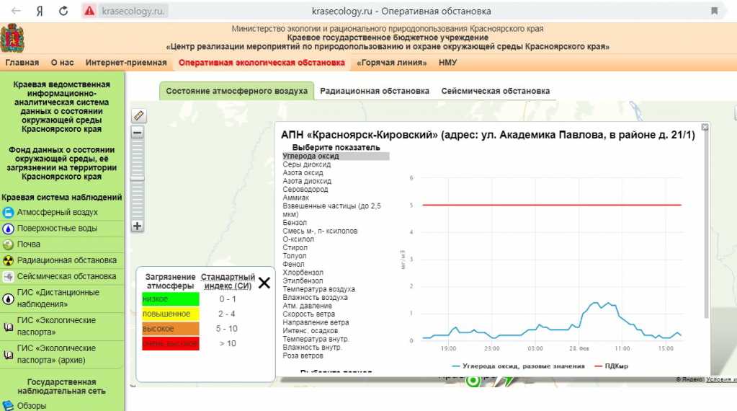Open the Главная menu item
The image size is (737, 411).
tap(22, 63)
